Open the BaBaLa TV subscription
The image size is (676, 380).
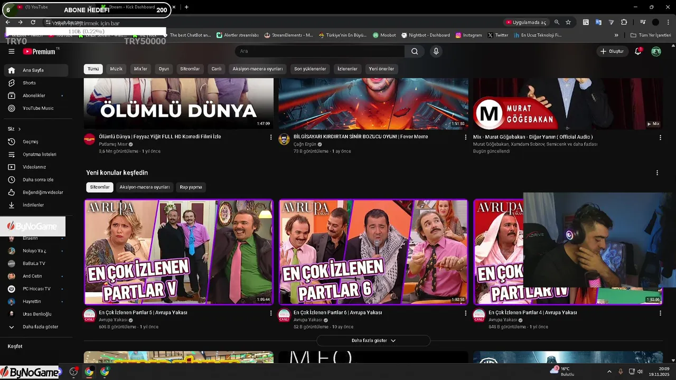point(36,263)
